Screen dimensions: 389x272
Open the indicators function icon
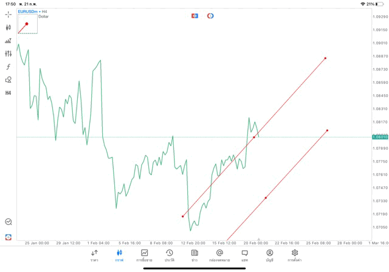point(9,67)
